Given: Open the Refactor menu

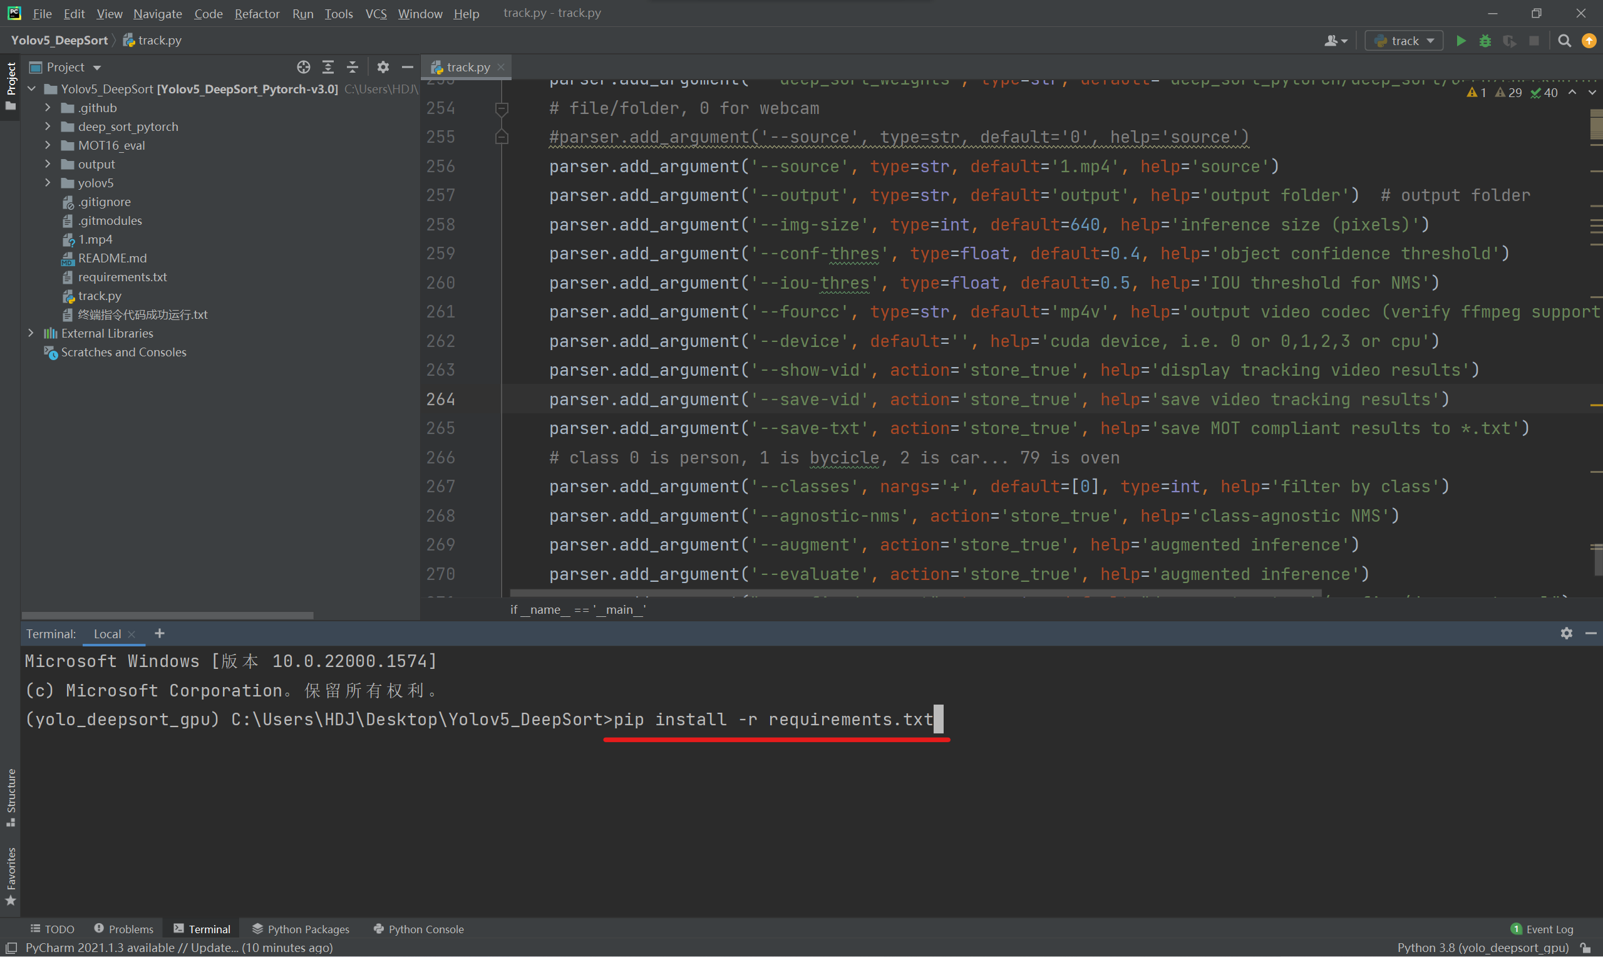Looking at the screenshot, I should (257, 14).
